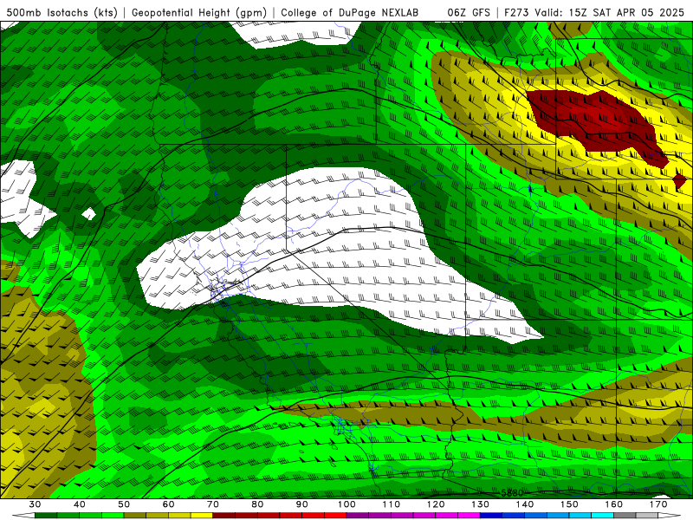The width and height of the screenshot is (693, 520).
Task: Click the colorbar label '90'
Action: [301, 504]
